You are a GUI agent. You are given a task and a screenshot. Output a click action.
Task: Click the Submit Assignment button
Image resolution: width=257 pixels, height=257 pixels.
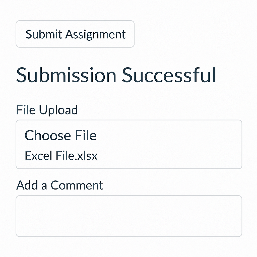[x=75, y=34]
